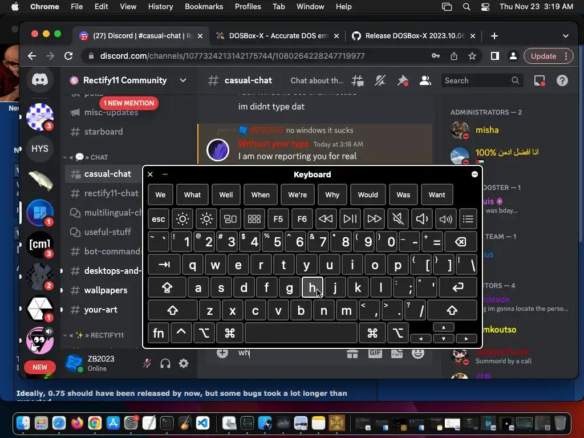Open Spotlight search in menu bar

coord(467,7)
